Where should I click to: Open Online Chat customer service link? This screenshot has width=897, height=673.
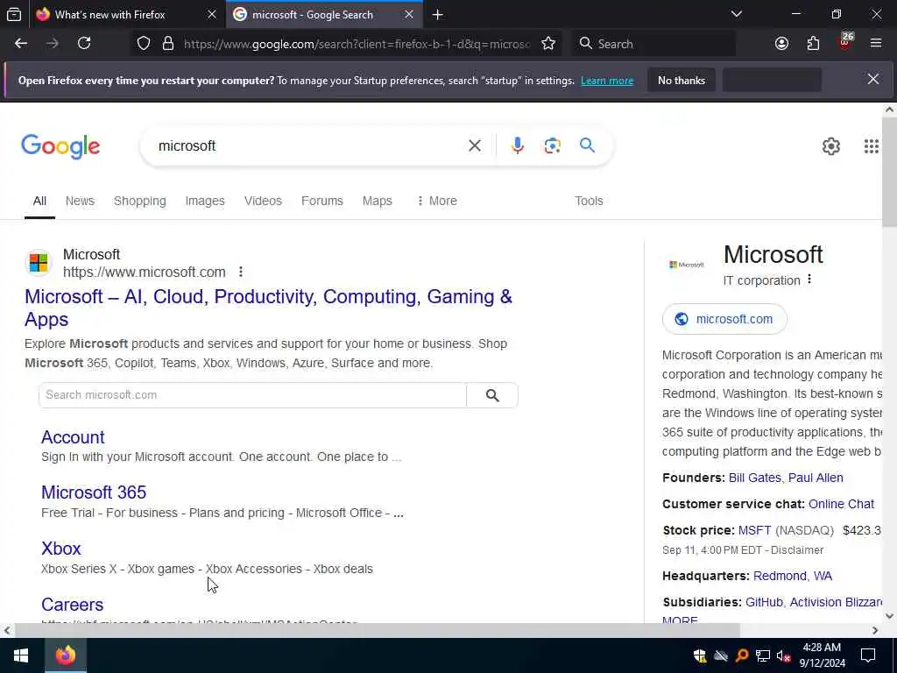pyautogui.click(x=841, y=504)
